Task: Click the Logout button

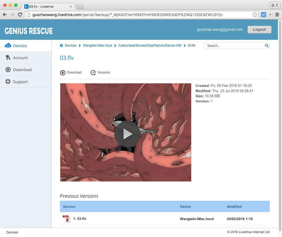Action: coord(259,30)
